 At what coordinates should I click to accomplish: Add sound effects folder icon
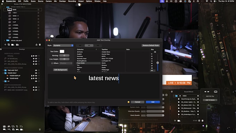[x=179, y=120]
